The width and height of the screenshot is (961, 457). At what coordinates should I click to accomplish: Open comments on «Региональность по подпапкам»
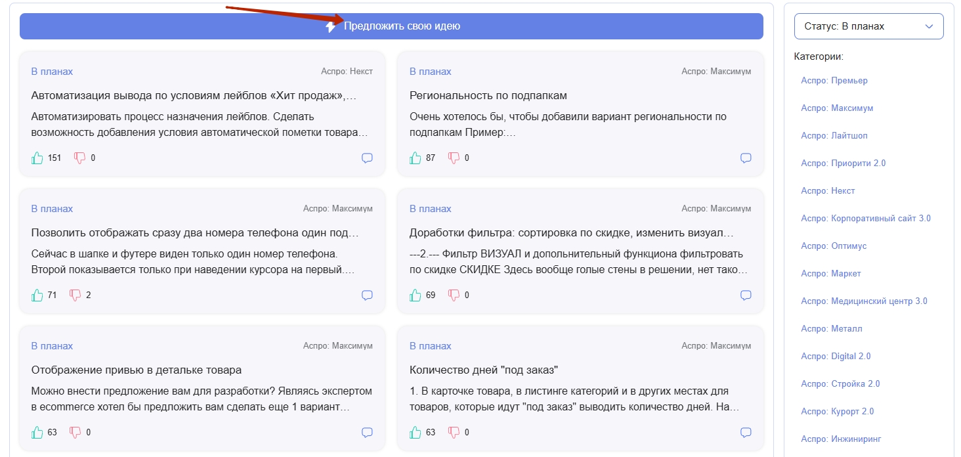(x=745, y=158)
